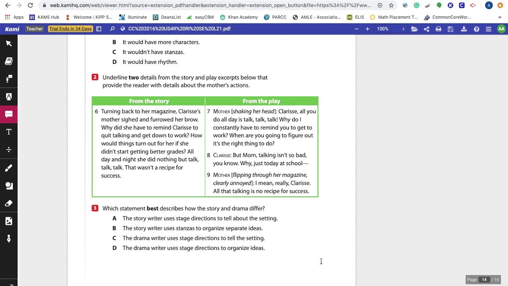Open the Apps bookmark shortcut
This screenshot has width=508, height=286.
pos(14,17)
